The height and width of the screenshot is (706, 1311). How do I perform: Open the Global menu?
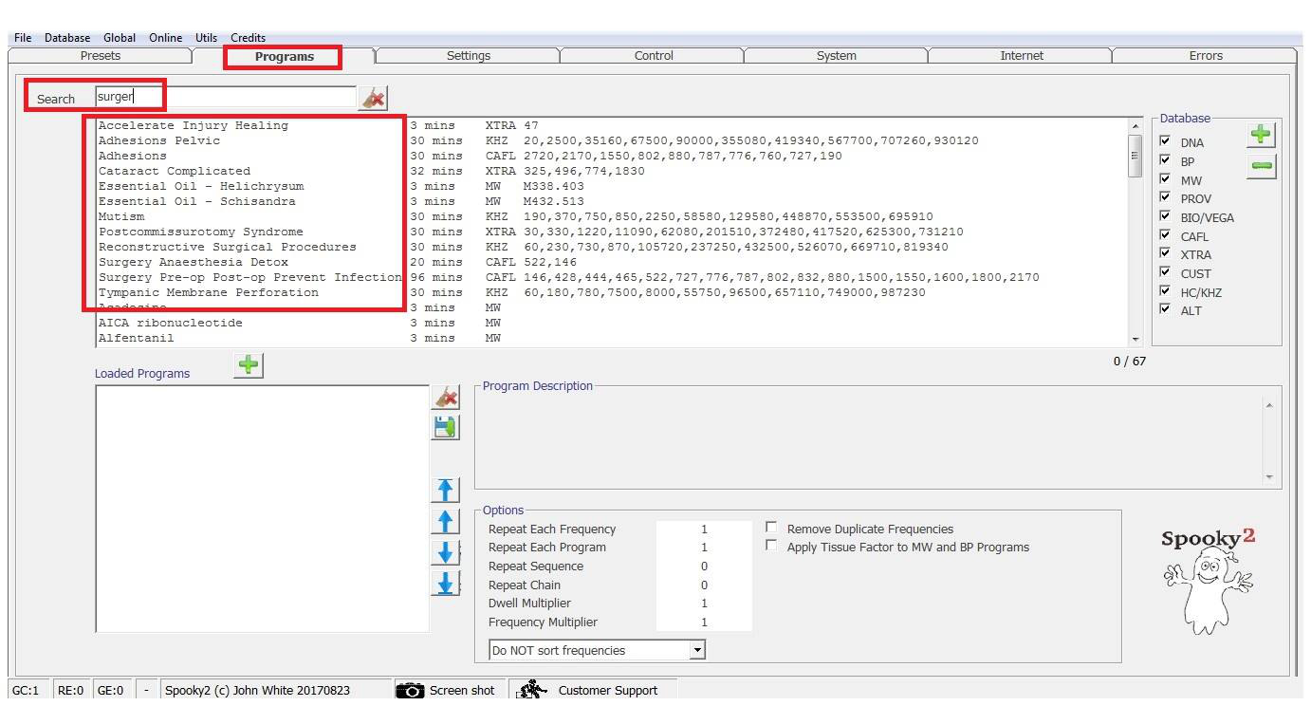click(x=120, y=38)
